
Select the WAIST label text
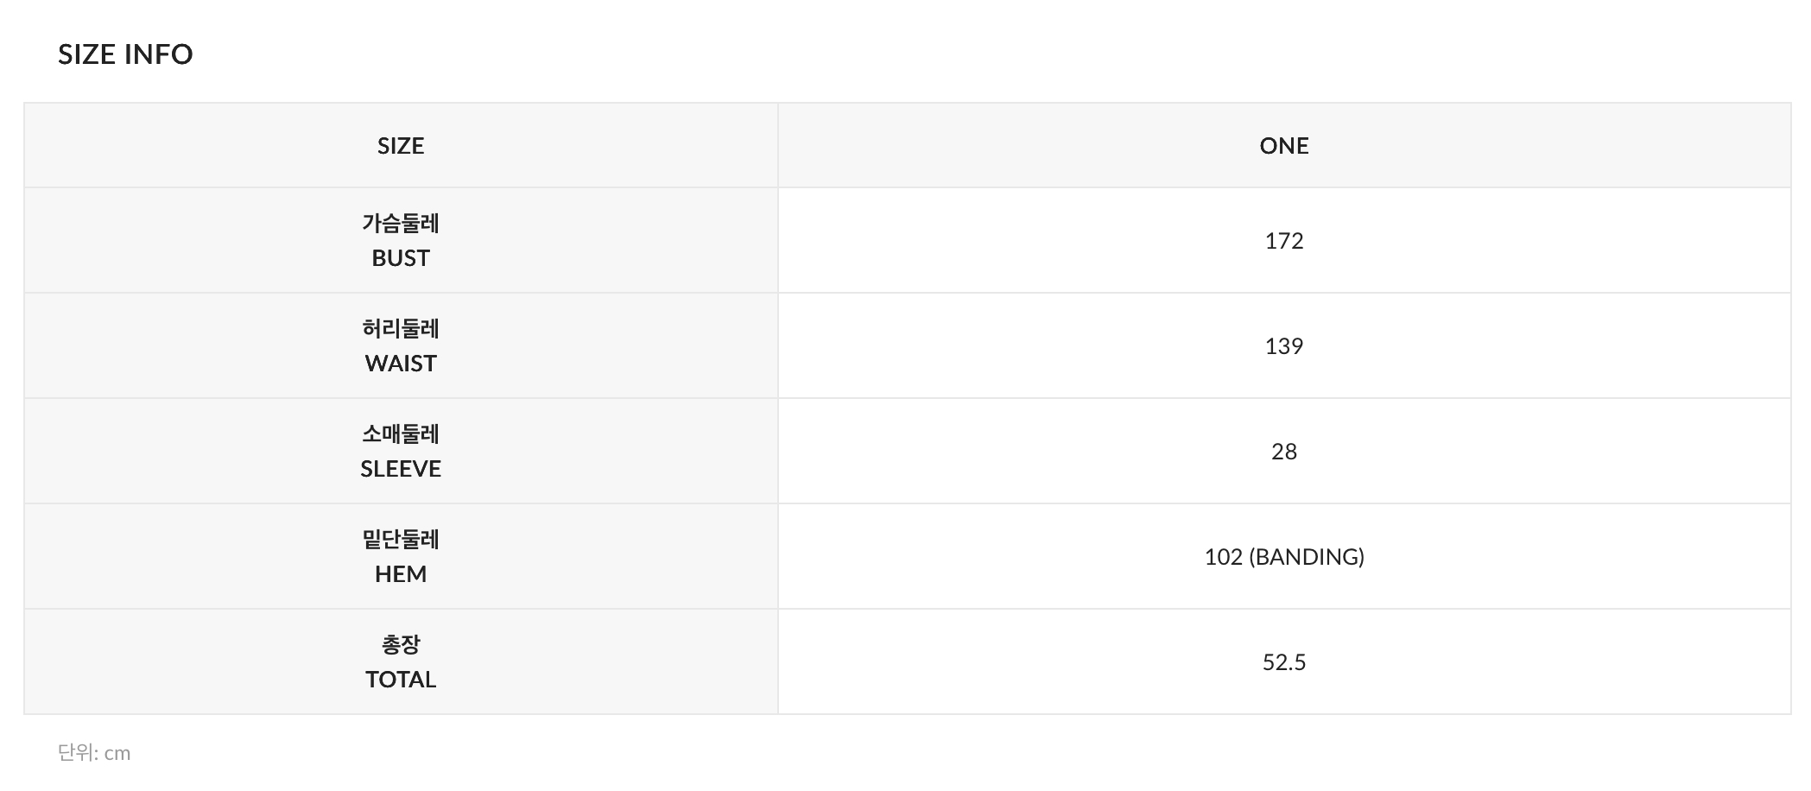(x=401, y=364)
